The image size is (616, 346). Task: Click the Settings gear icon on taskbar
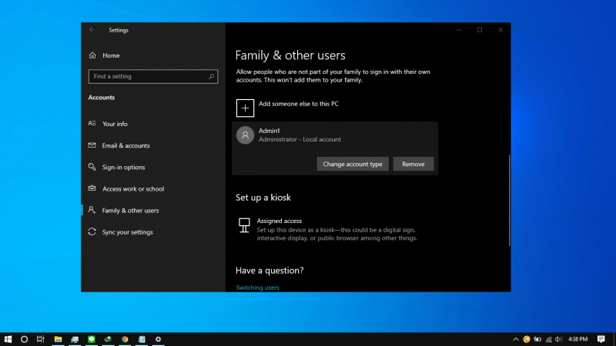tap(159, 339)
